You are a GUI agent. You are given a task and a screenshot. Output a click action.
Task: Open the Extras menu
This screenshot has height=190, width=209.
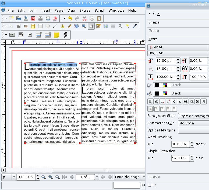point(85,11)
